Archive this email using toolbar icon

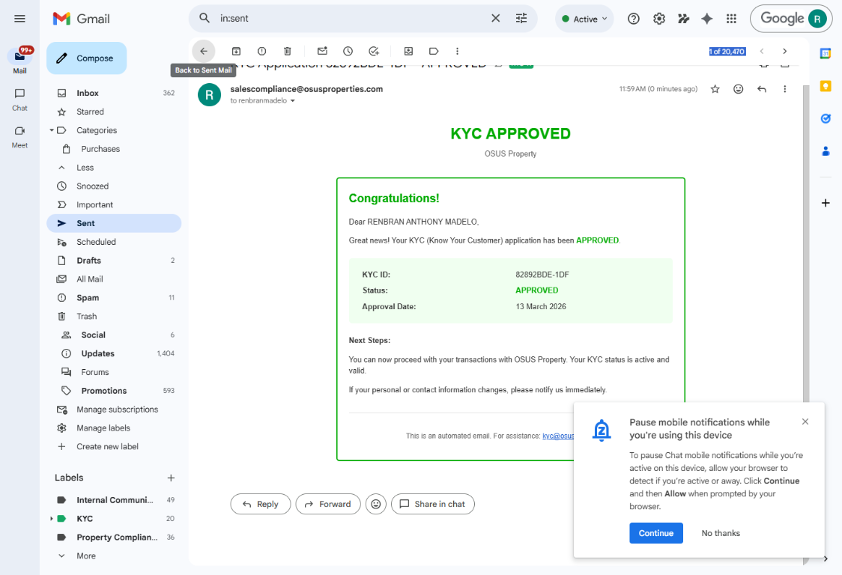(x=236, y=51)
